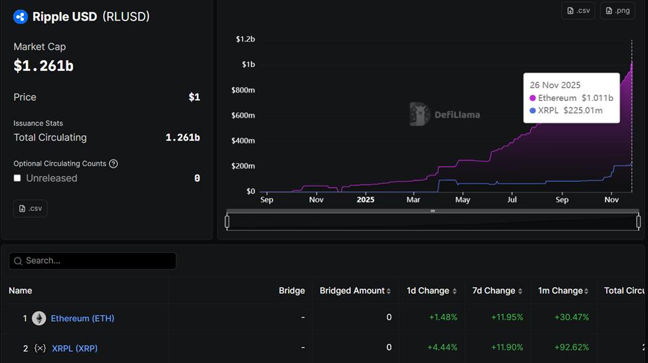Enable the Unreleased checkbox

point(17,179)
